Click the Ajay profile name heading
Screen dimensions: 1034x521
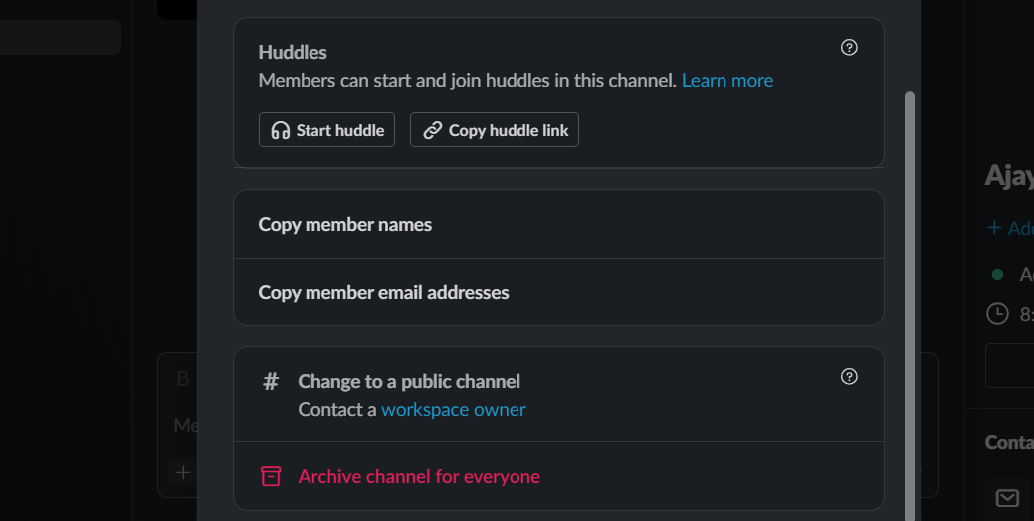1008,176
